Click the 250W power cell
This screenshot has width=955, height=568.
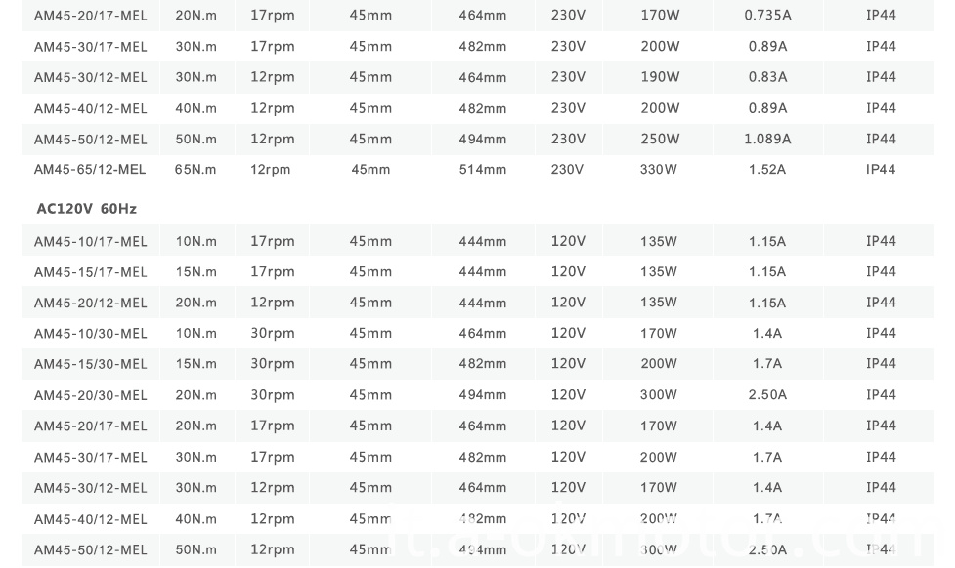658,139
